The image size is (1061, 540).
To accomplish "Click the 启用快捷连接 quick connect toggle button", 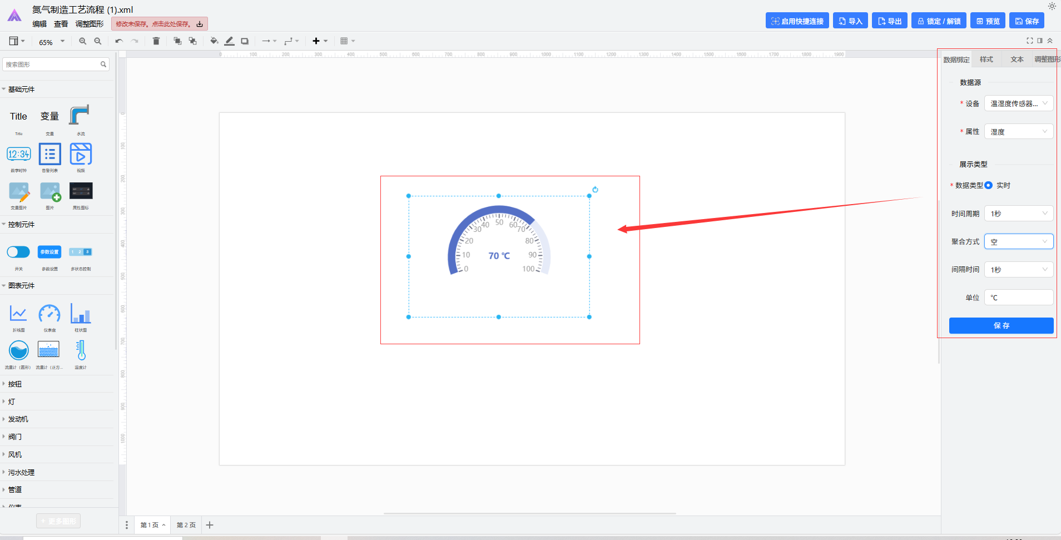I will pos(797,21).
